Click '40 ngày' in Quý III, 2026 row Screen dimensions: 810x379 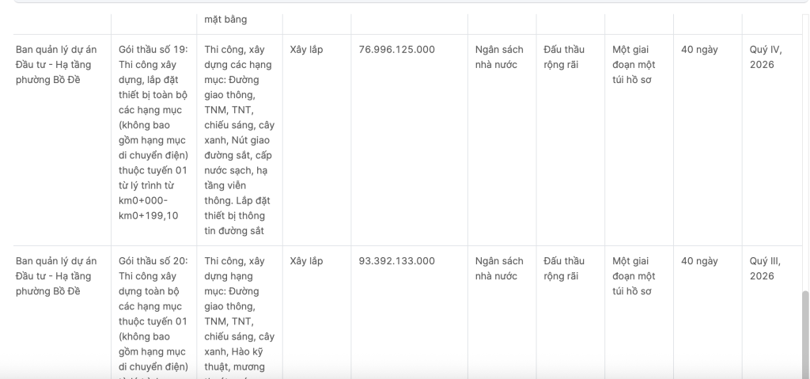click(699, 261)
